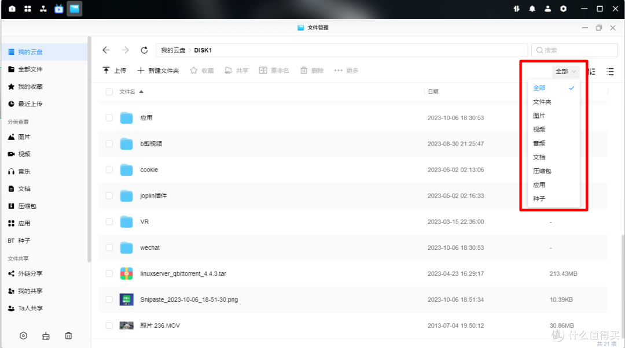Open the 更多 more options menu
The height and width of the screenshot is (348, 625).
pos(347,71)
